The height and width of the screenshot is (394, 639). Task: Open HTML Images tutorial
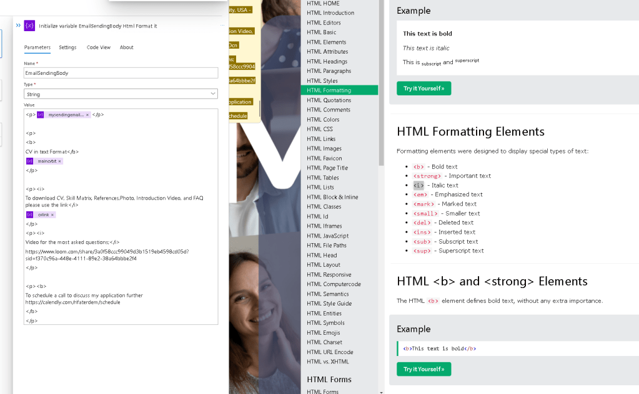[x=324, y=148]
